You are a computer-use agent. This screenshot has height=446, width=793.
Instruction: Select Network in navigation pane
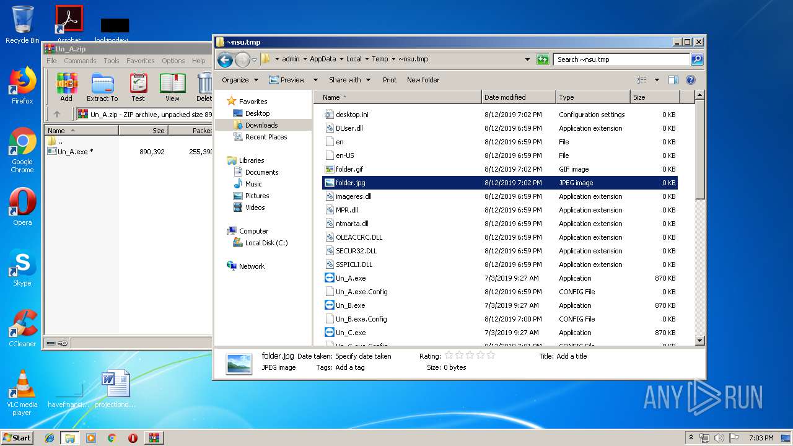click(x=252, y=266)
